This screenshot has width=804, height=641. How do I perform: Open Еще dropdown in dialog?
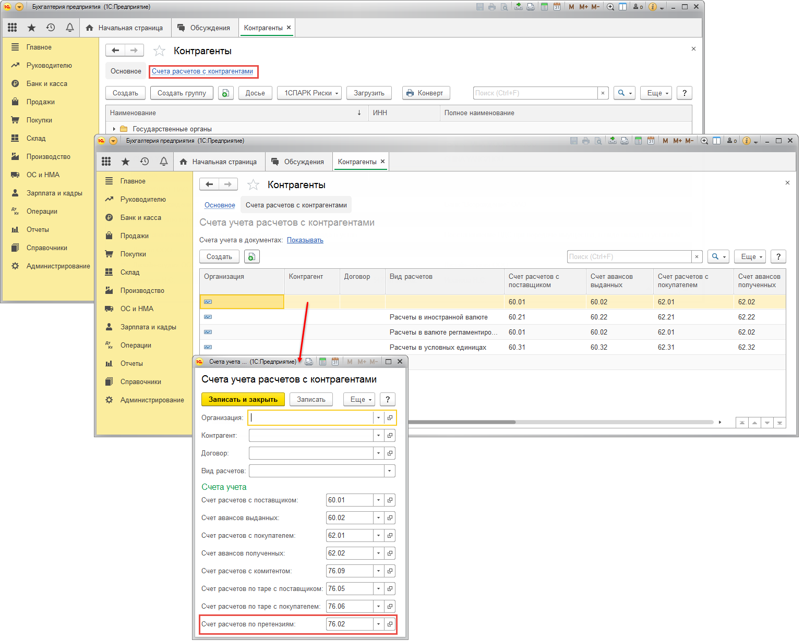[x=359, y=399]
